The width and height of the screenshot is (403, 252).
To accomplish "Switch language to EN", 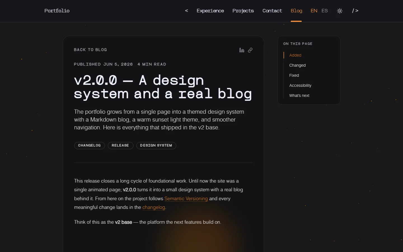I will point(314,11).
